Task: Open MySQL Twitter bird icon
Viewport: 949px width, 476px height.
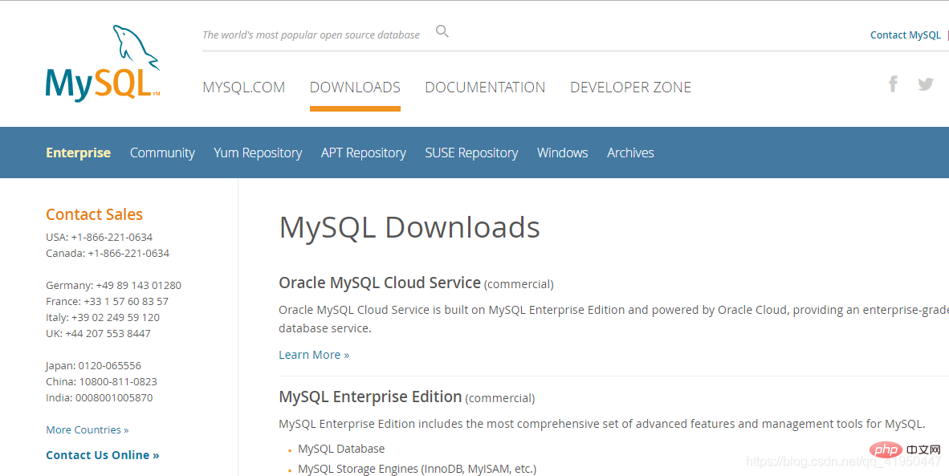Action: click(926, 84)
